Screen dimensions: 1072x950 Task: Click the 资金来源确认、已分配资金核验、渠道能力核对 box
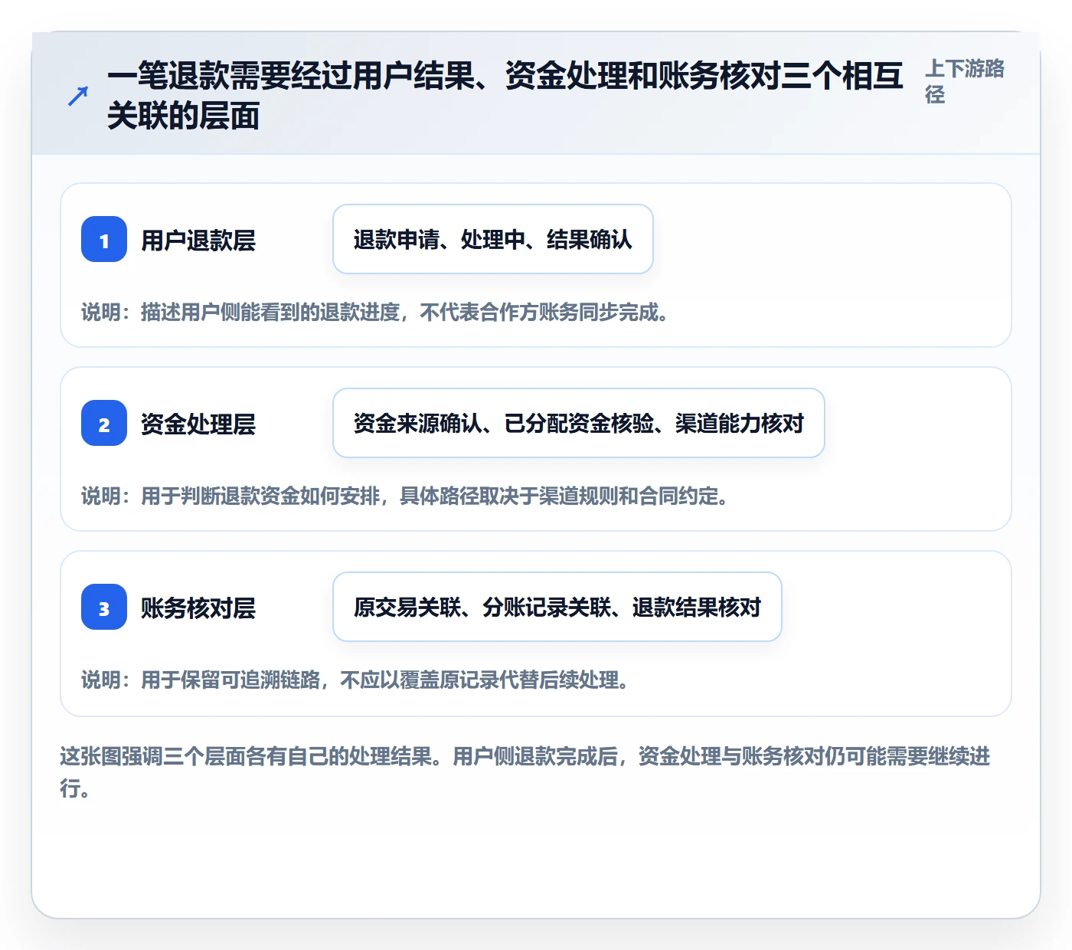point(579,423)
